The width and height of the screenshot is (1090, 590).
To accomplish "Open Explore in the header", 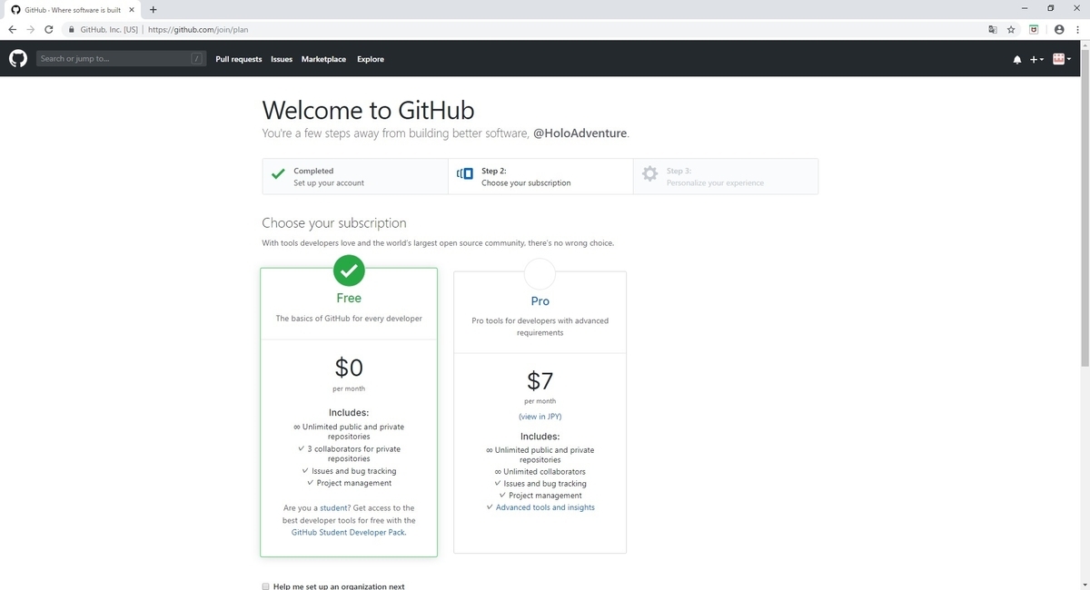I will (371, 59).
